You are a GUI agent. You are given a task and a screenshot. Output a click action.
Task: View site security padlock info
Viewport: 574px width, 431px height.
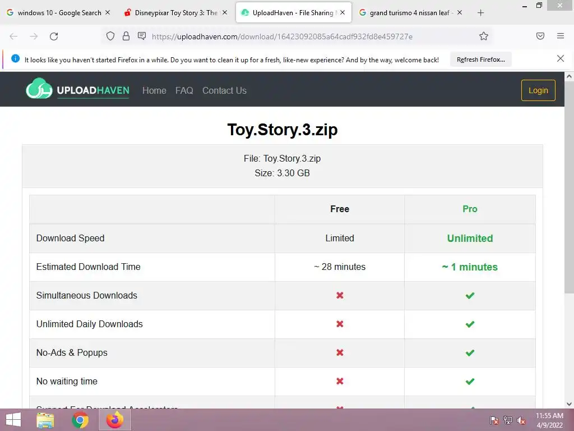coord(126,36)
